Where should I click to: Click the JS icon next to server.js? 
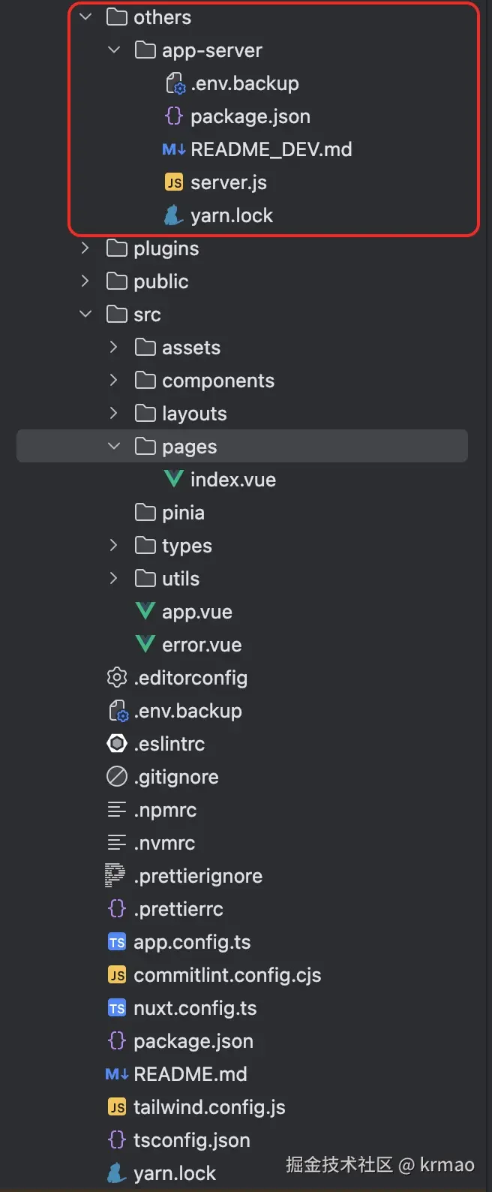coord(174,182)
